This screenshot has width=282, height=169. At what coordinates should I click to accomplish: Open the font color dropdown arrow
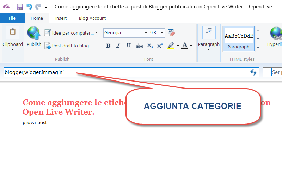coord(191,46)
